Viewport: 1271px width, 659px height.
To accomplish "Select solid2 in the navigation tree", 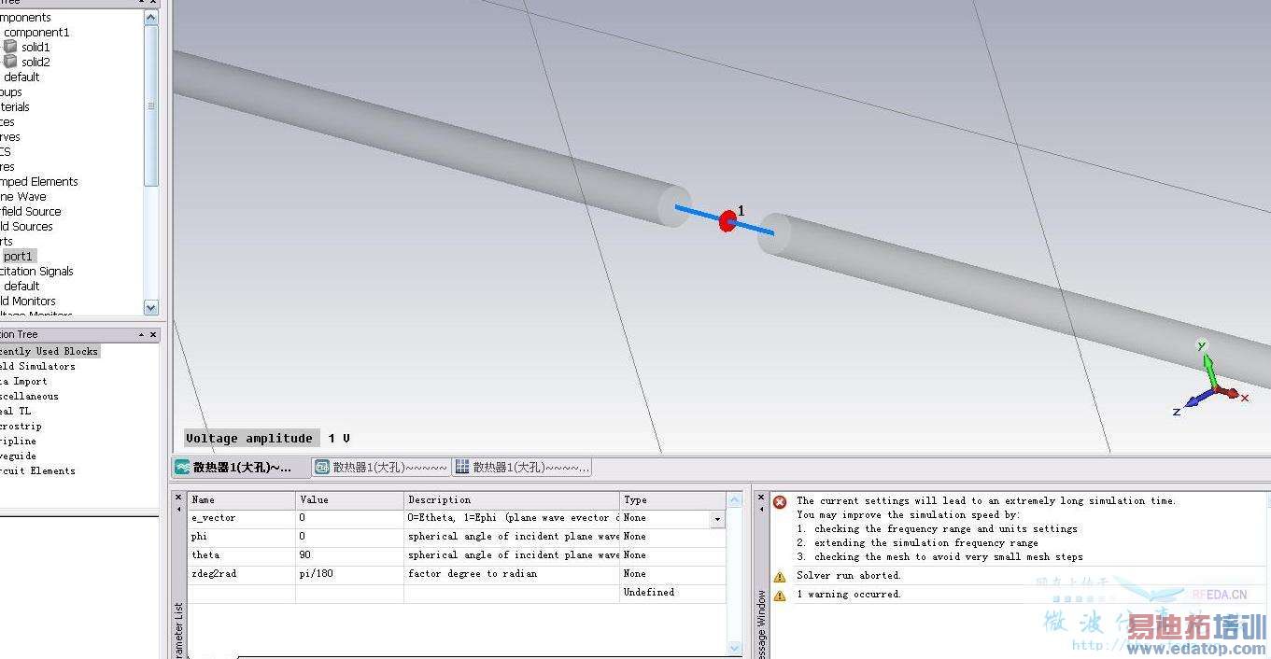I will [x=35, y=62].
